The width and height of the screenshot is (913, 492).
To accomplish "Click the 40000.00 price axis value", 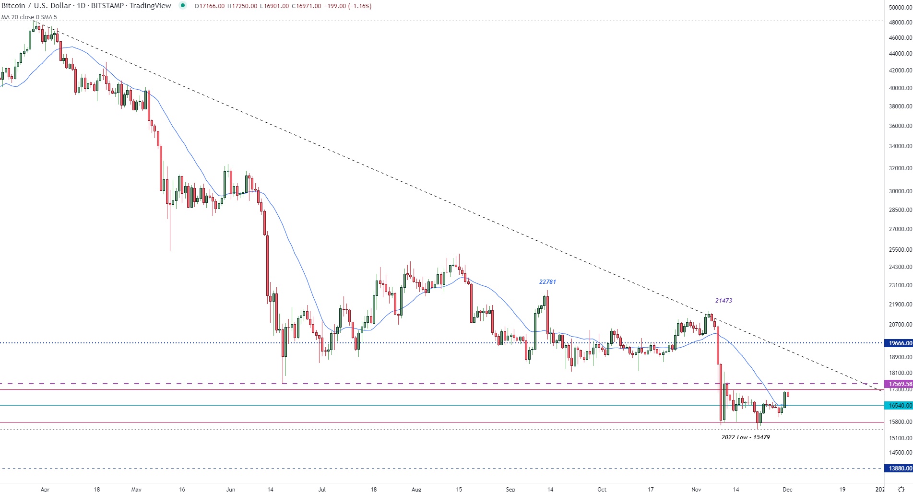I will (901, 88).
